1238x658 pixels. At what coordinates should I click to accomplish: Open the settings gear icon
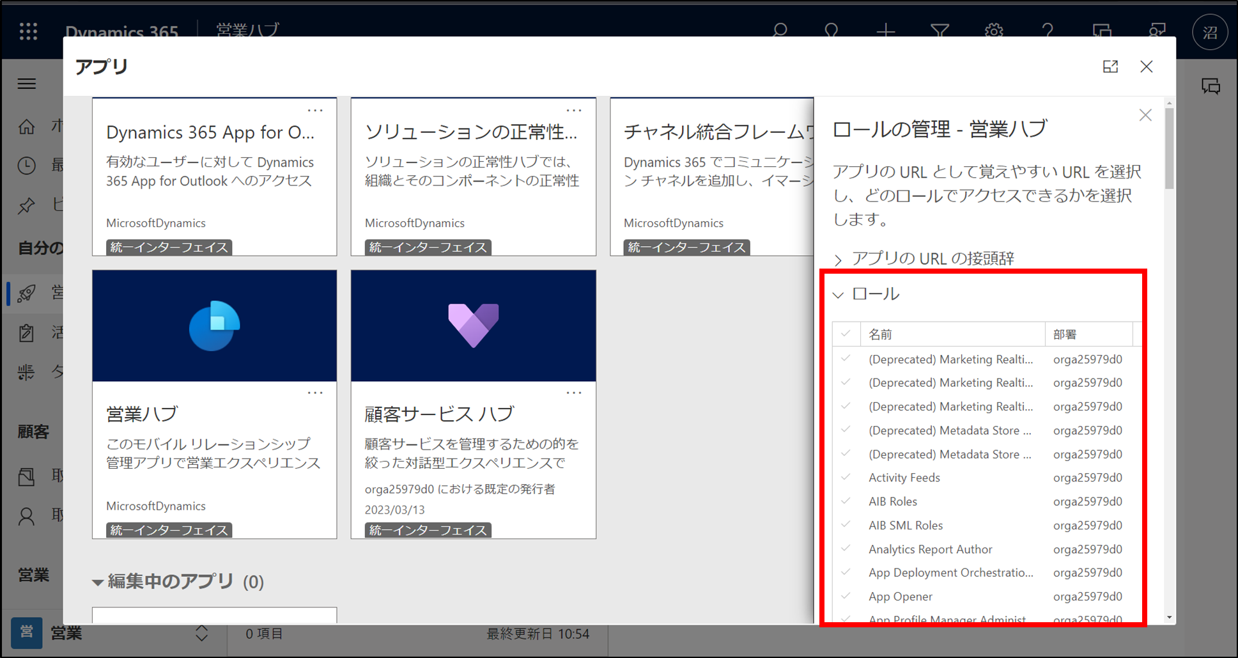994,31
